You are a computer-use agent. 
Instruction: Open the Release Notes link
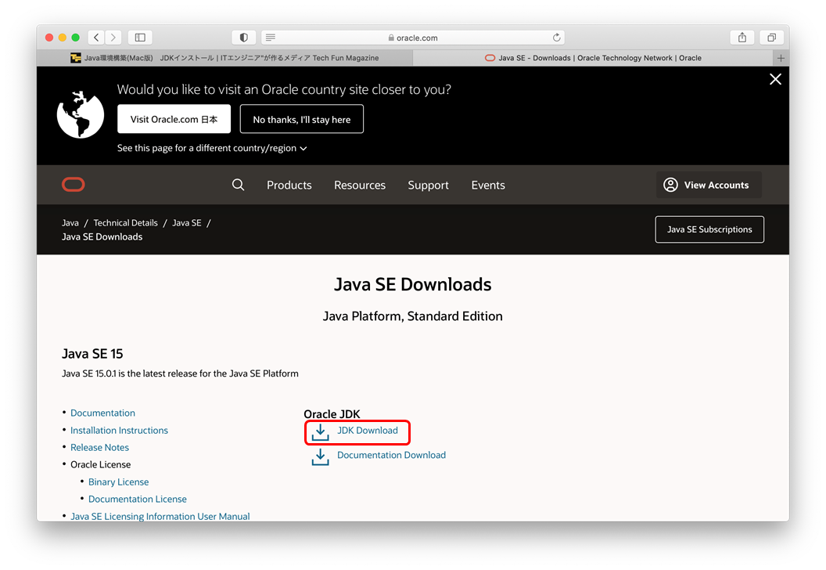[99, 447]
